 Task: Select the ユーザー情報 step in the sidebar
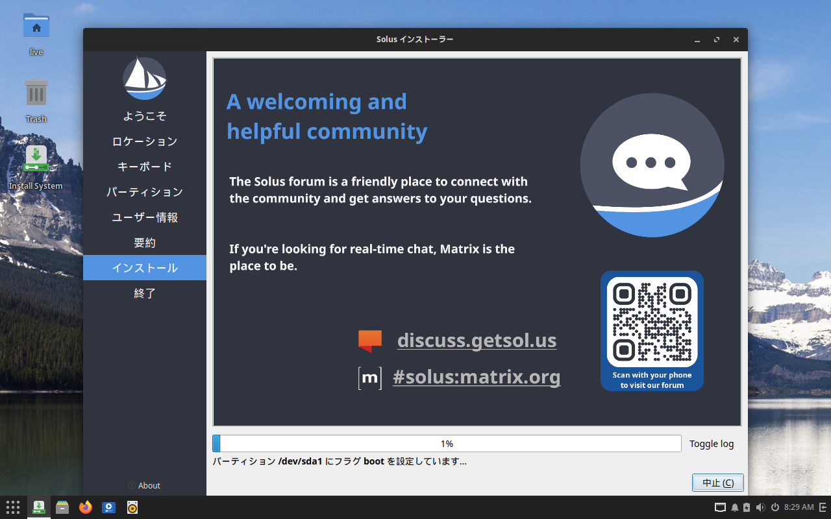pyautogui.click(x=145, y=217)
